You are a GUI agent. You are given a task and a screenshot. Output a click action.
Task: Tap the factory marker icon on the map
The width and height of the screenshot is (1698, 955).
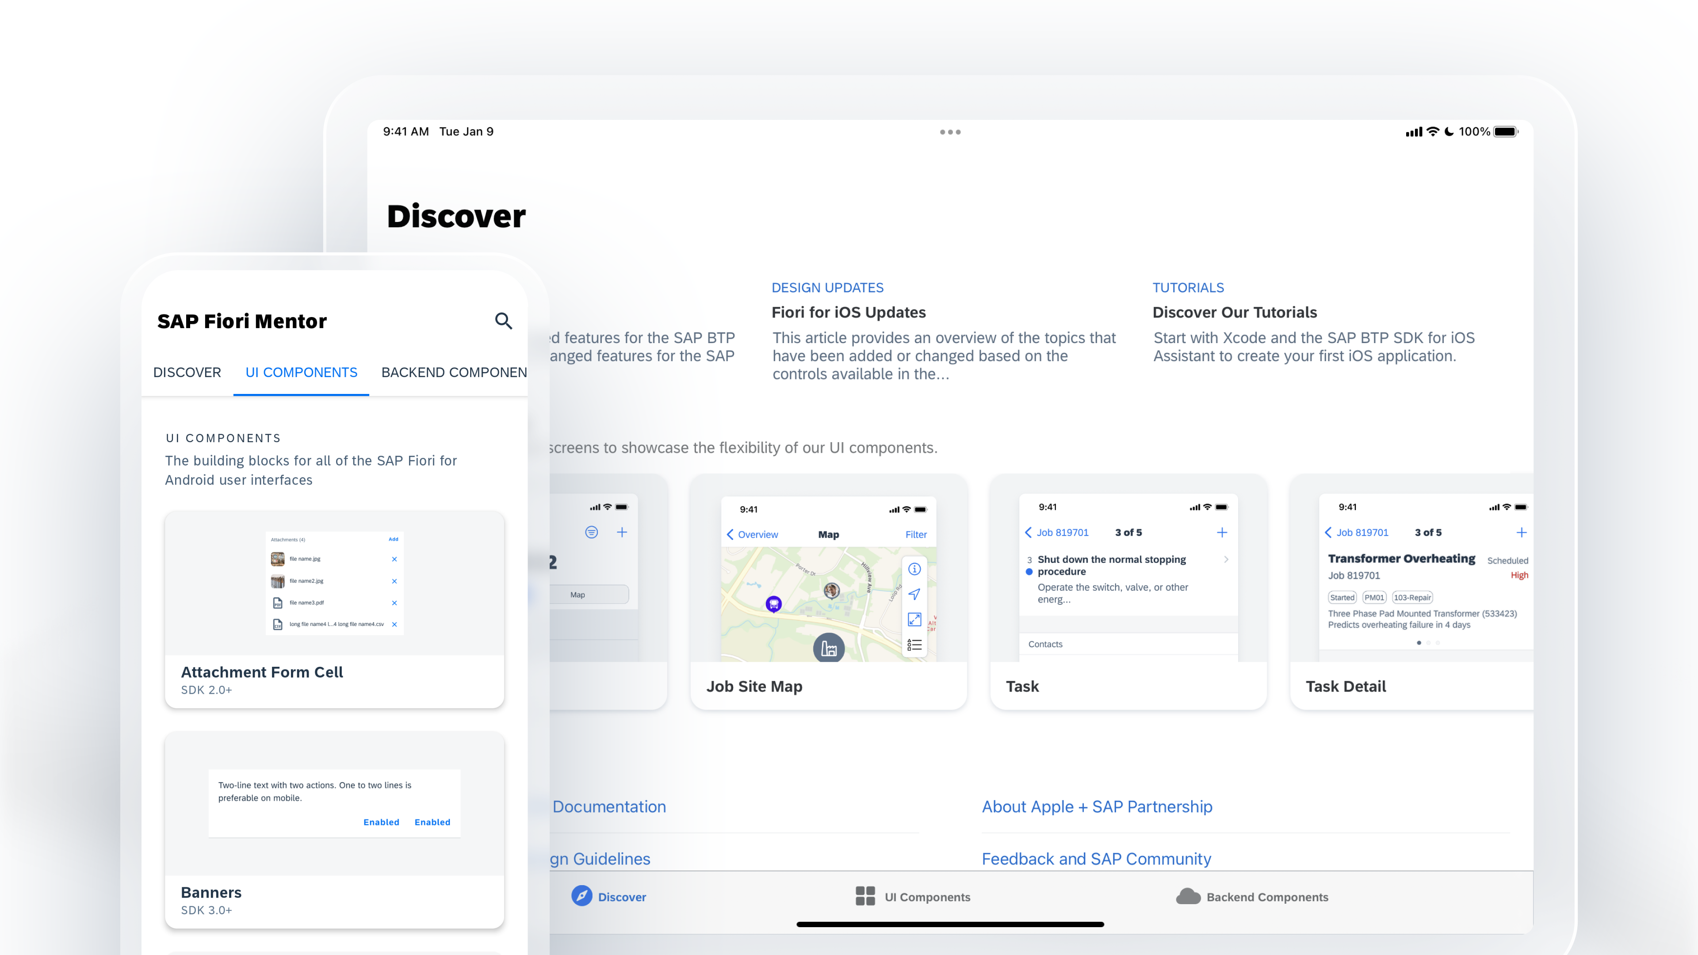click(x=829, y=649)
